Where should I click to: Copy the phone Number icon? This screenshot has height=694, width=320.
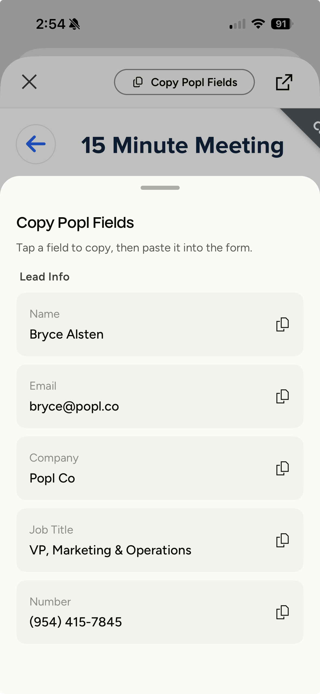(x=282, y=612)
